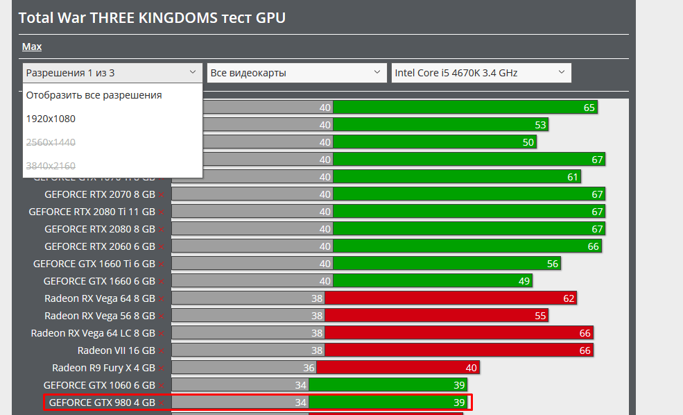
Task: Click the green bar showing 50 fps
Action: [x=435, y=142]
